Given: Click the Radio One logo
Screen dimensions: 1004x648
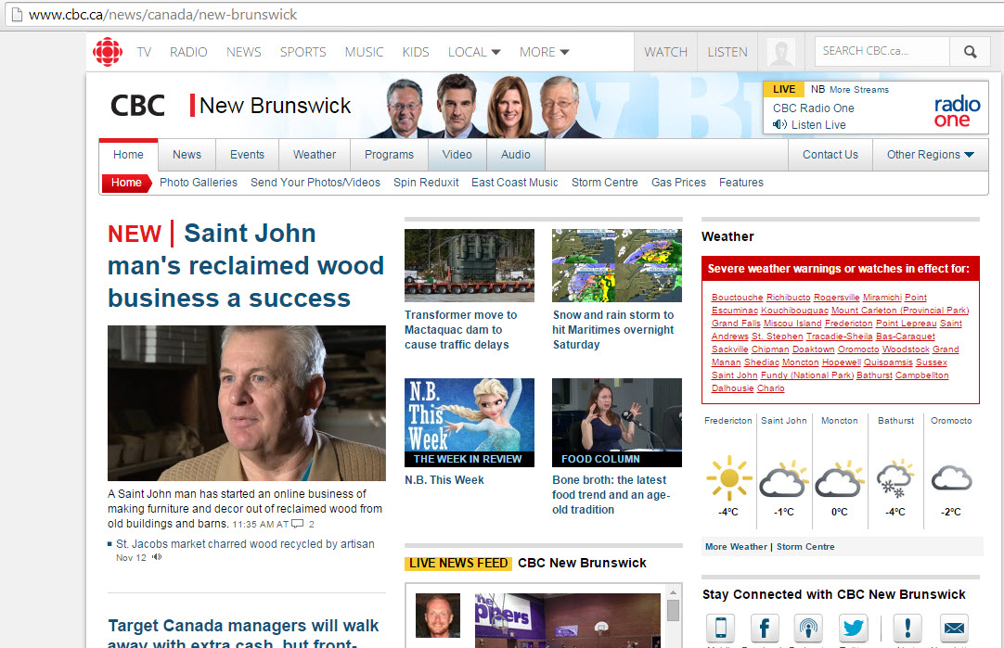Looking at the screenshot, I should tap(957, 111).
